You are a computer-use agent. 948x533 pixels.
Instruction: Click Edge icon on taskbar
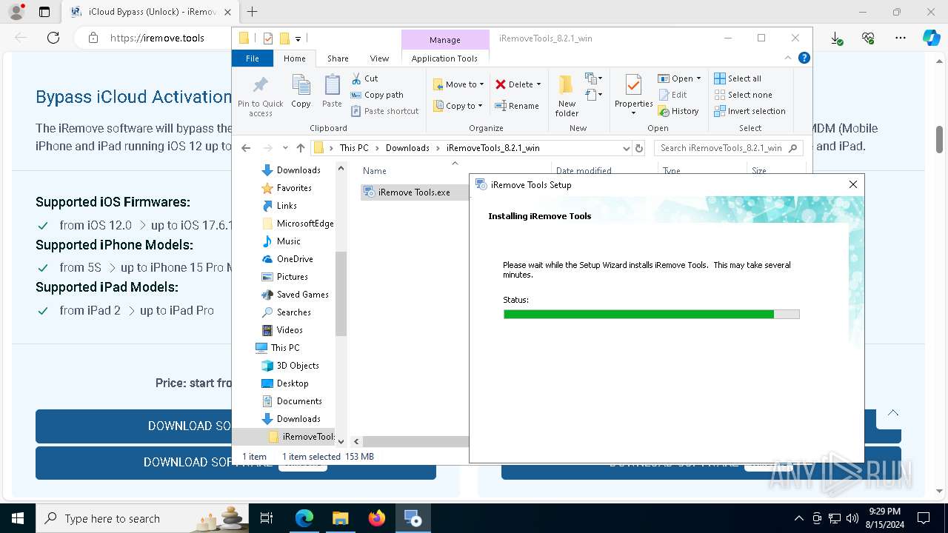tap(304, 518)
